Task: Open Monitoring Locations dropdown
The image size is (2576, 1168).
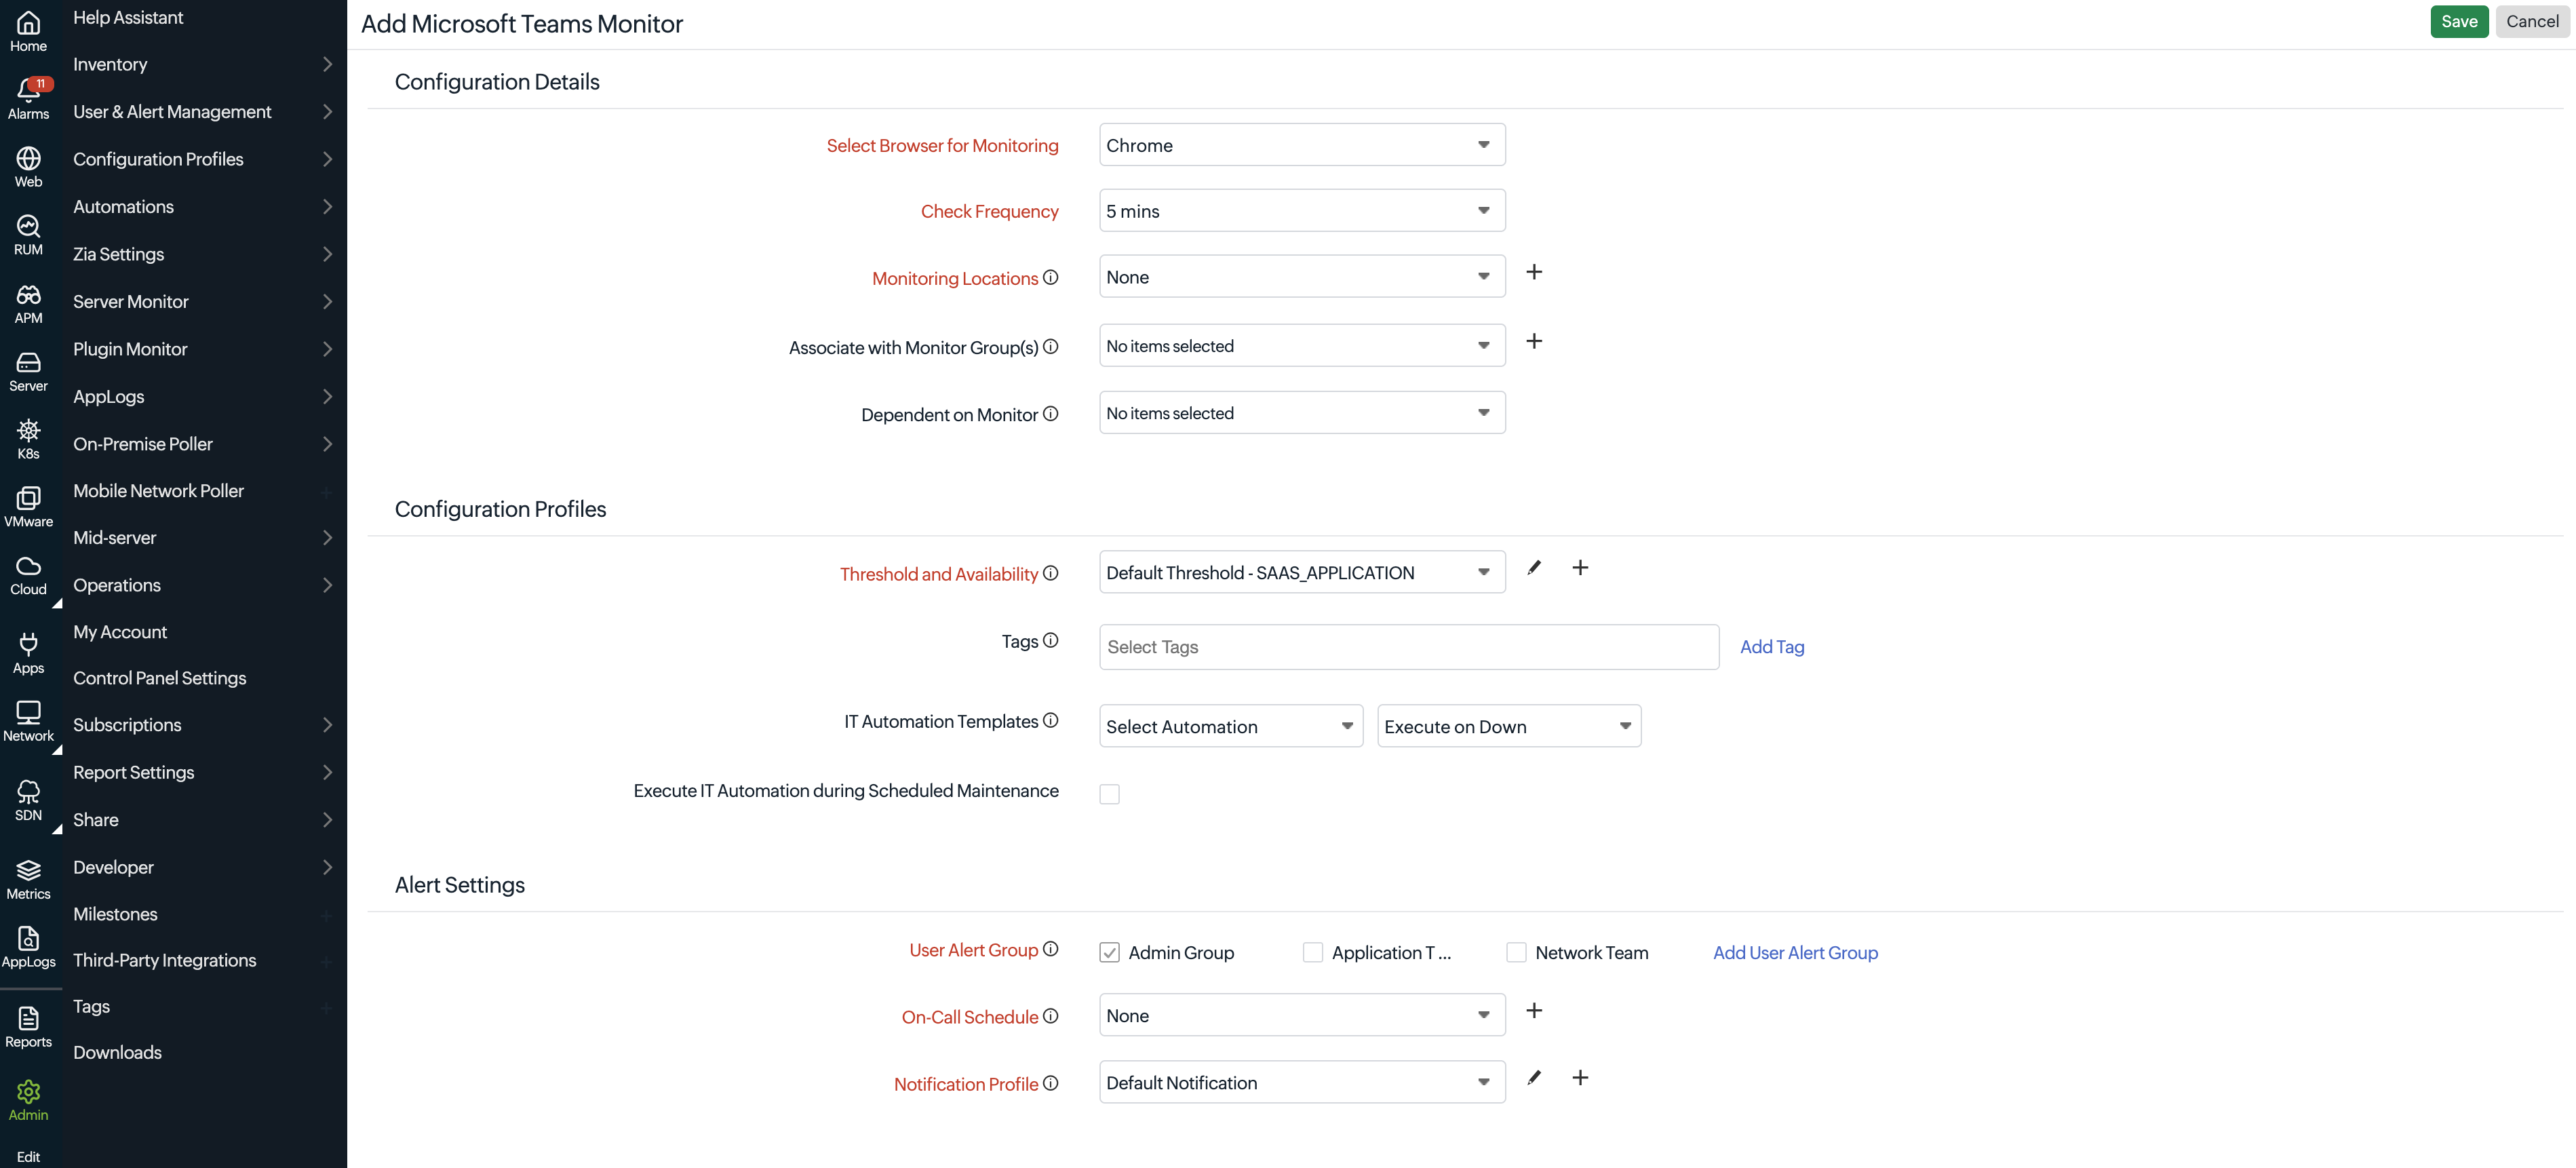Action: [x=1302, y=277]
